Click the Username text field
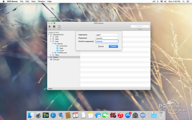 [x=107, y=35]
